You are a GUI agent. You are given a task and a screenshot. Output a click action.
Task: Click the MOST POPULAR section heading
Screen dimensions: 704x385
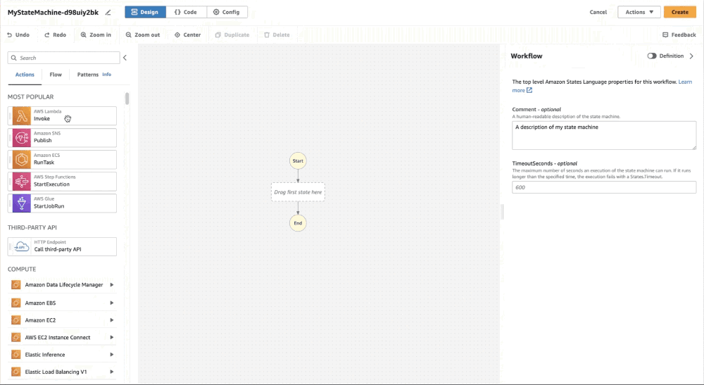click(x=30, y=97)
